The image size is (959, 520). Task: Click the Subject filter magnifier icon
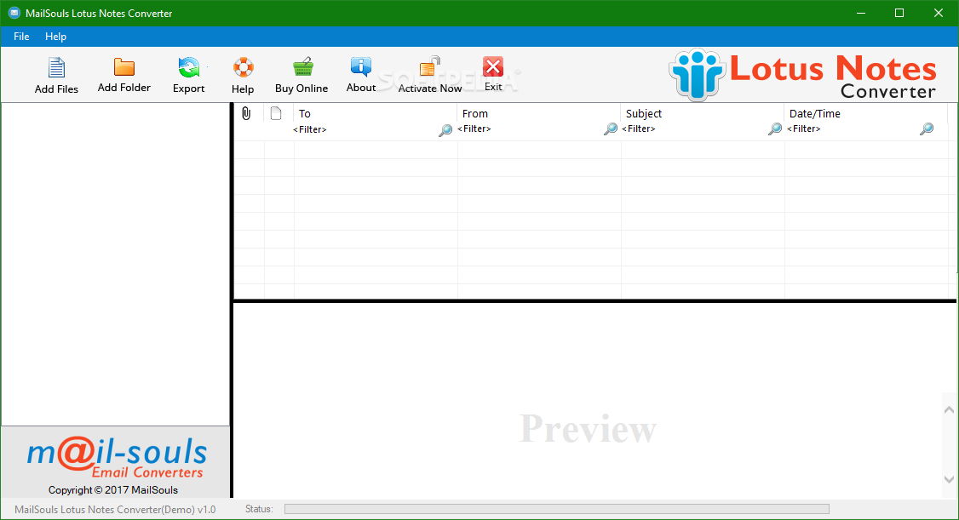[x=775, y=129]
